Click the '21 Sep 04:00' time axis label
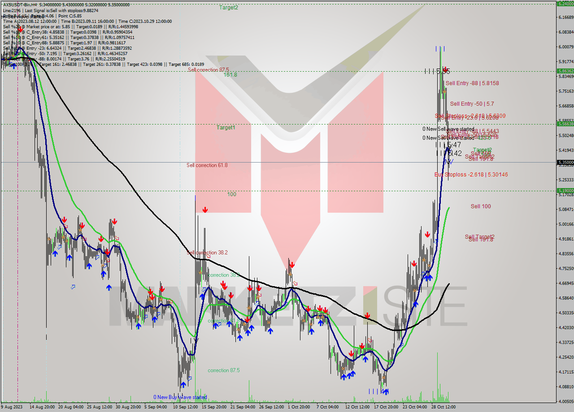Viewport: 574px width, 412px height. tap(243, 407)
